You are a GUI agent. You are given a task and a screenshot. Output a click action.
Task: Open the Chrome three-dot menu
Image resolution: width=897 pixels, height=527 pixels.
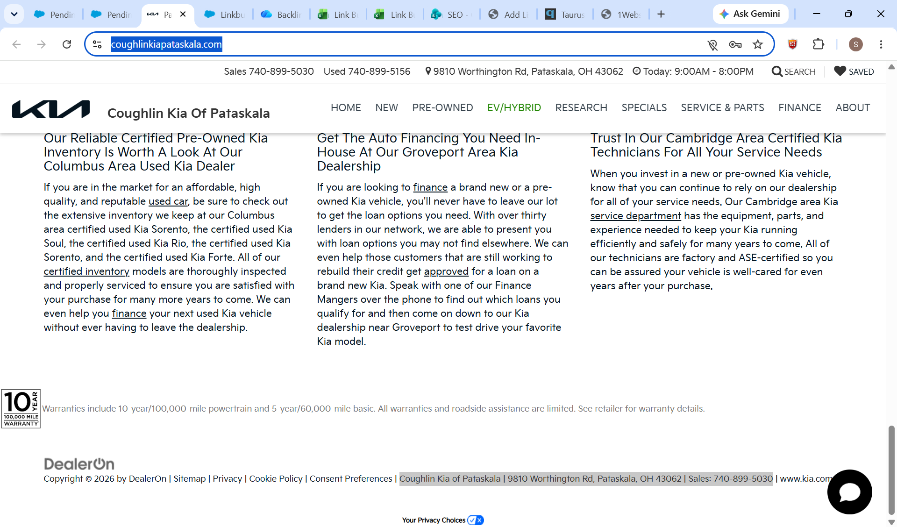[x=881, y=44]
